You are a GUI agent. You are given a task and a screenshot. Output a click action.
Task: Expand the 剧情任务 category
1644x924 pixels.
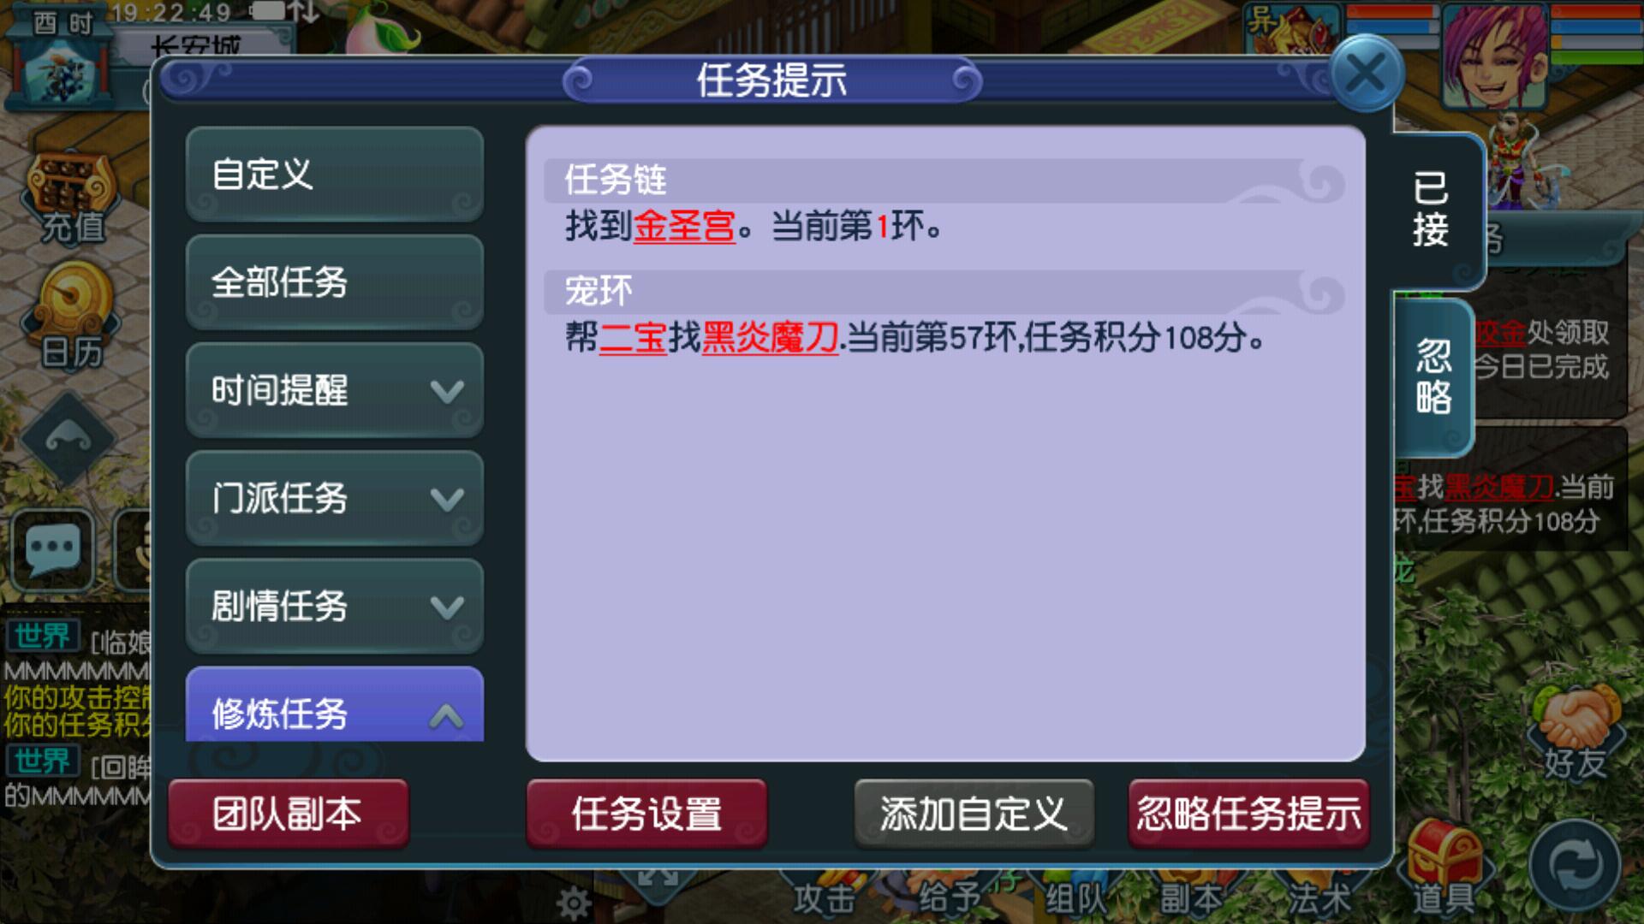click(335, 606)
